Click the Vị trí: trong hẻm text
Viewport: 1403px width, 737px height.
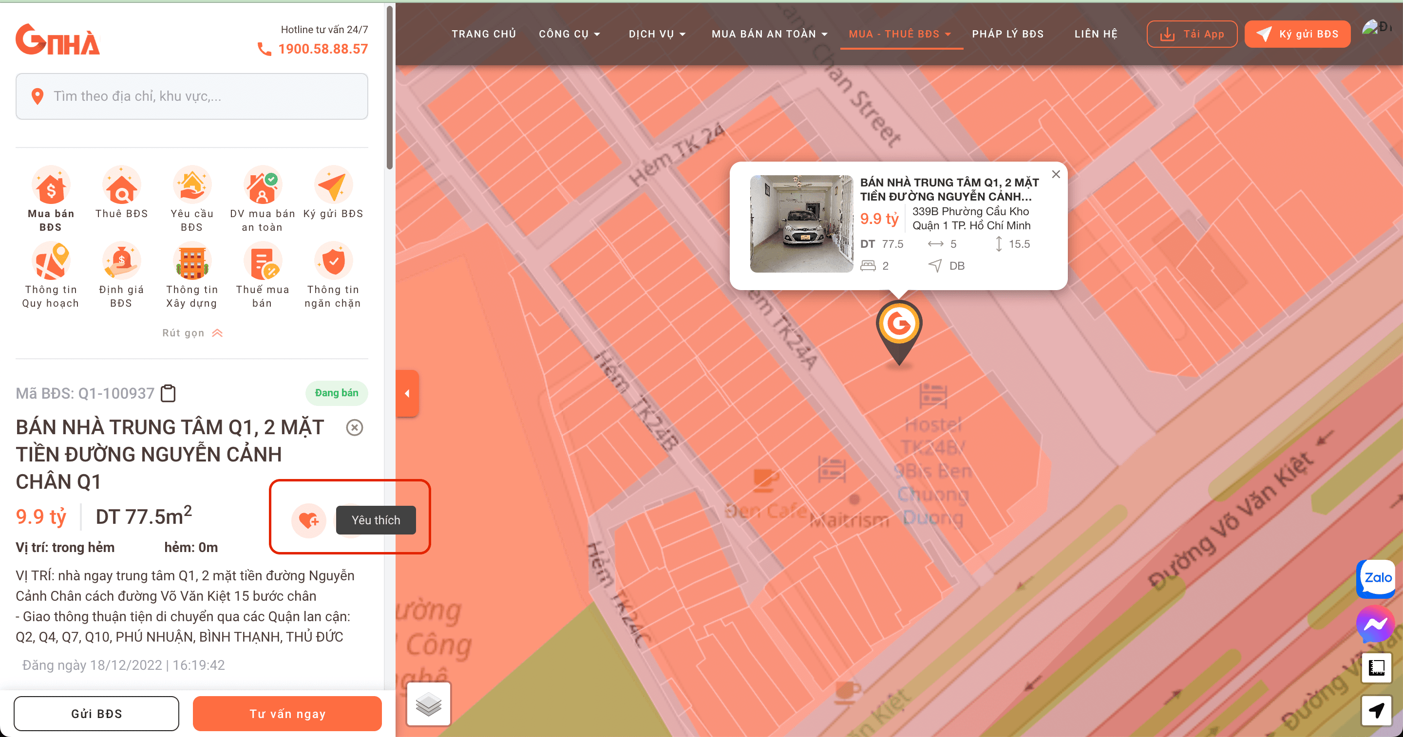tap(65, 548)
